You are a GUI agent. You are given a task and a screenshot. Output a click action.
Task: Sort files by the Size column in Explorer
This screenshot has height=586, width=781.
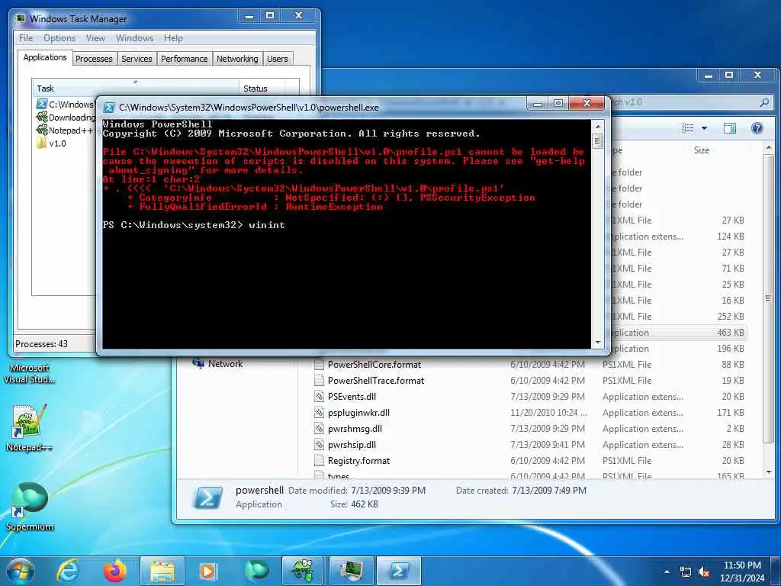[x=702, y=150]
